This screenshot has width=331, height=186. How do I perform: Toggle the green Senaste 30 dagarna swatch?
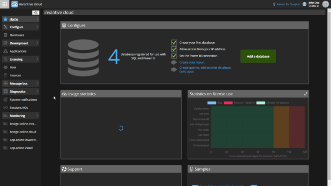pos(261,103)
